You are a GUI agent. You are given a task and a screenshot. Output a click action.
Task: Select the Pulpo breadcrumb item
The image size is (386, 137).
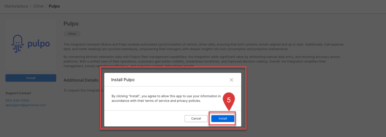[x=54, y=6]
